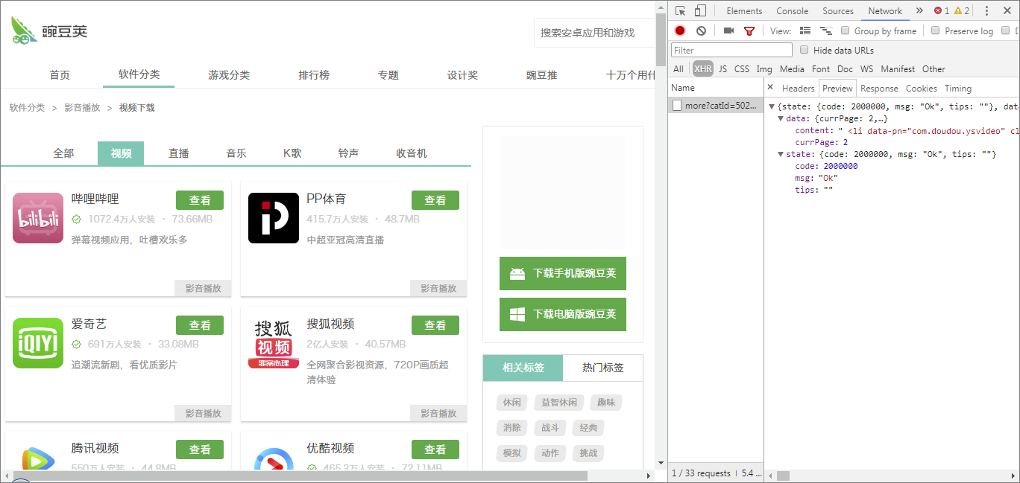The height and width of the screenshot is (483, 1020).
Task: Open the iQIYI app icon
Action: click(38, 343)
